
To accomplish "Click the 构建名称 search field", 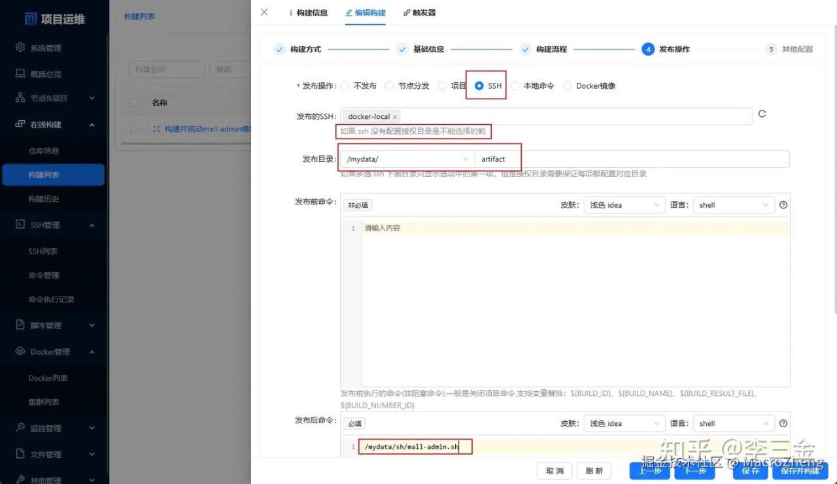I will [x=166, y=69].
